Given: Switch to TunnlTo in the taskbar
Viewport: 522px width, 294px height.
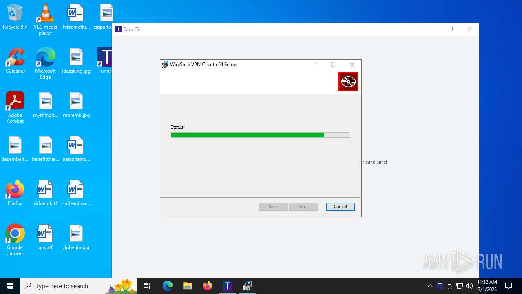Looking at the screenshot, I should coord(228,286).
